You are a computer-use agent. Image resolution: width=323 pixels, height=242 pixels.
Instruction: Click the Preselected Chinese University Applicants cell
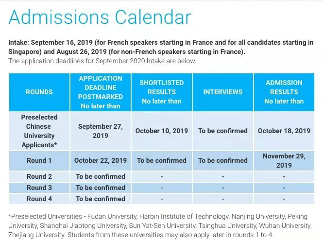click(x=39, y=131)
